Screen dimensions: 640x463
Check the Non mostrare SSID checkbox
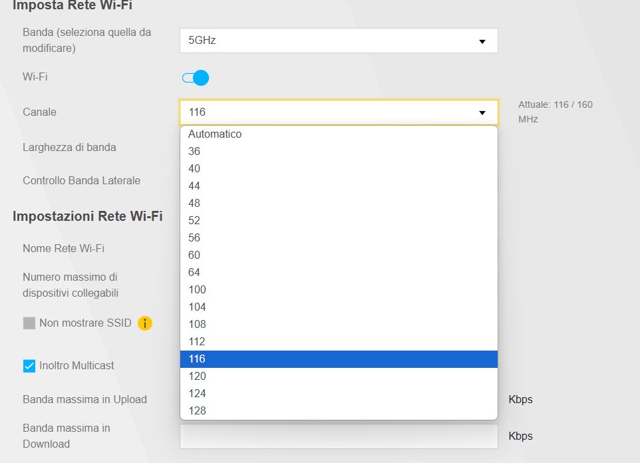(29, 323)
